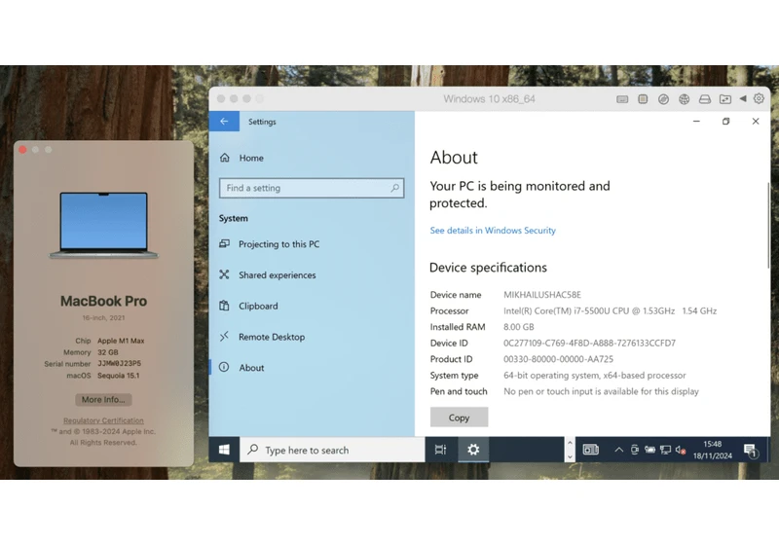Click the Copy button under device specifications

click(459, 418)
